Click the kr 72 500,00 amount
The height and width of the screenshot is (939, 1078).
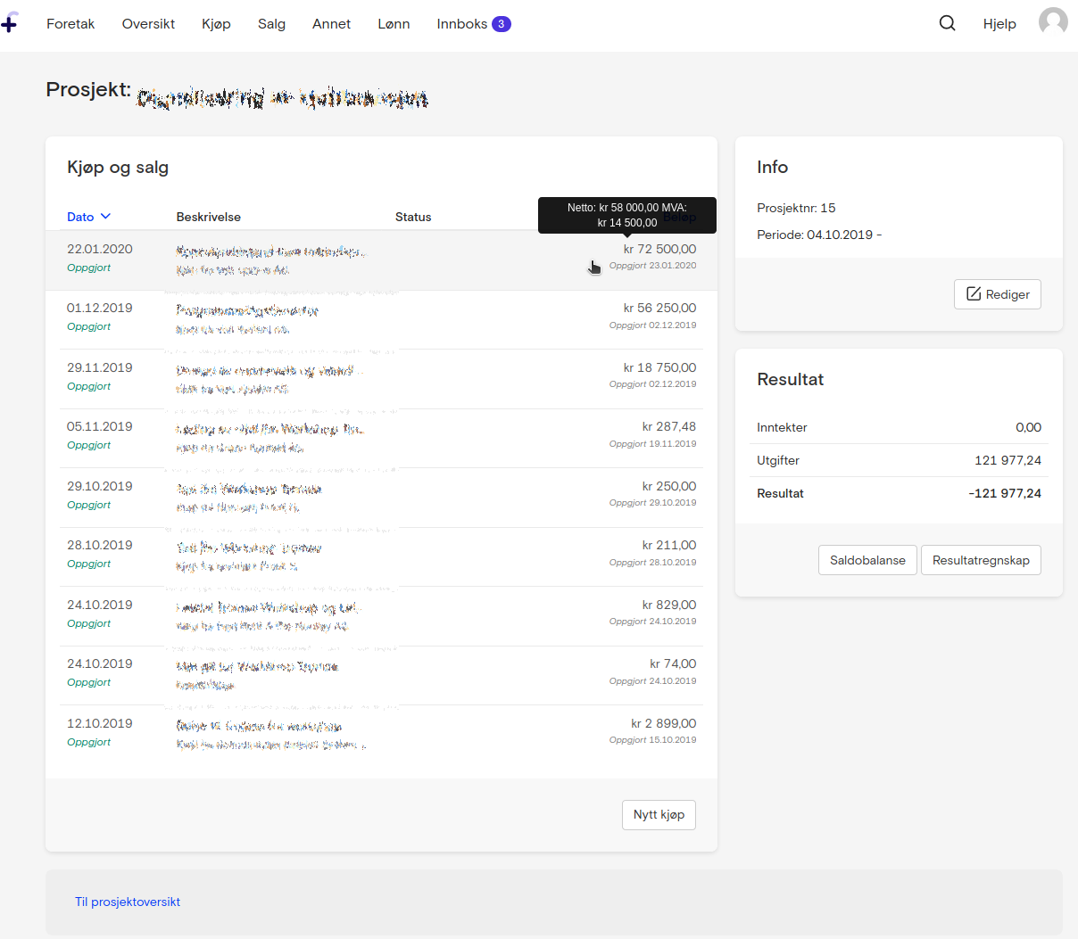pos(659,249)
